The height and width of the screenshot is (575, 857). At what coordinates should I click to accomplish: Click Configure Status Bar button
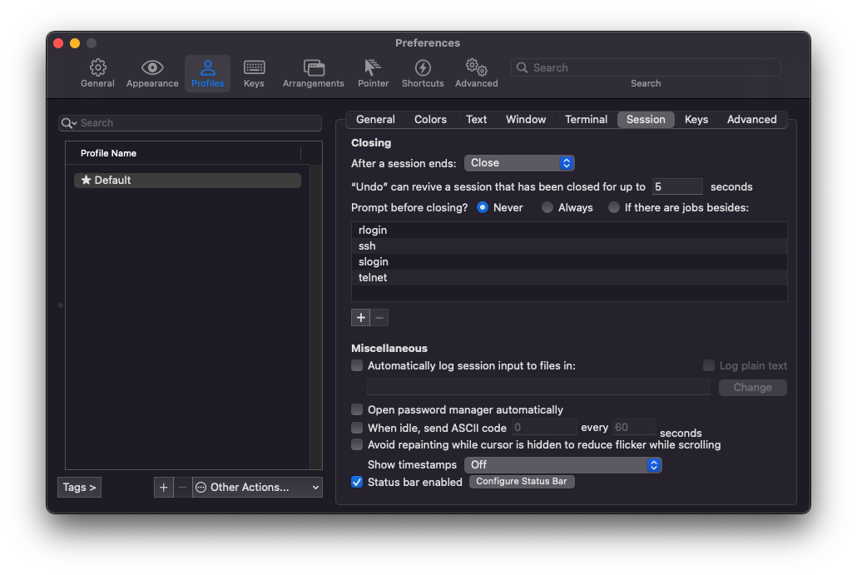click(522, 482)
